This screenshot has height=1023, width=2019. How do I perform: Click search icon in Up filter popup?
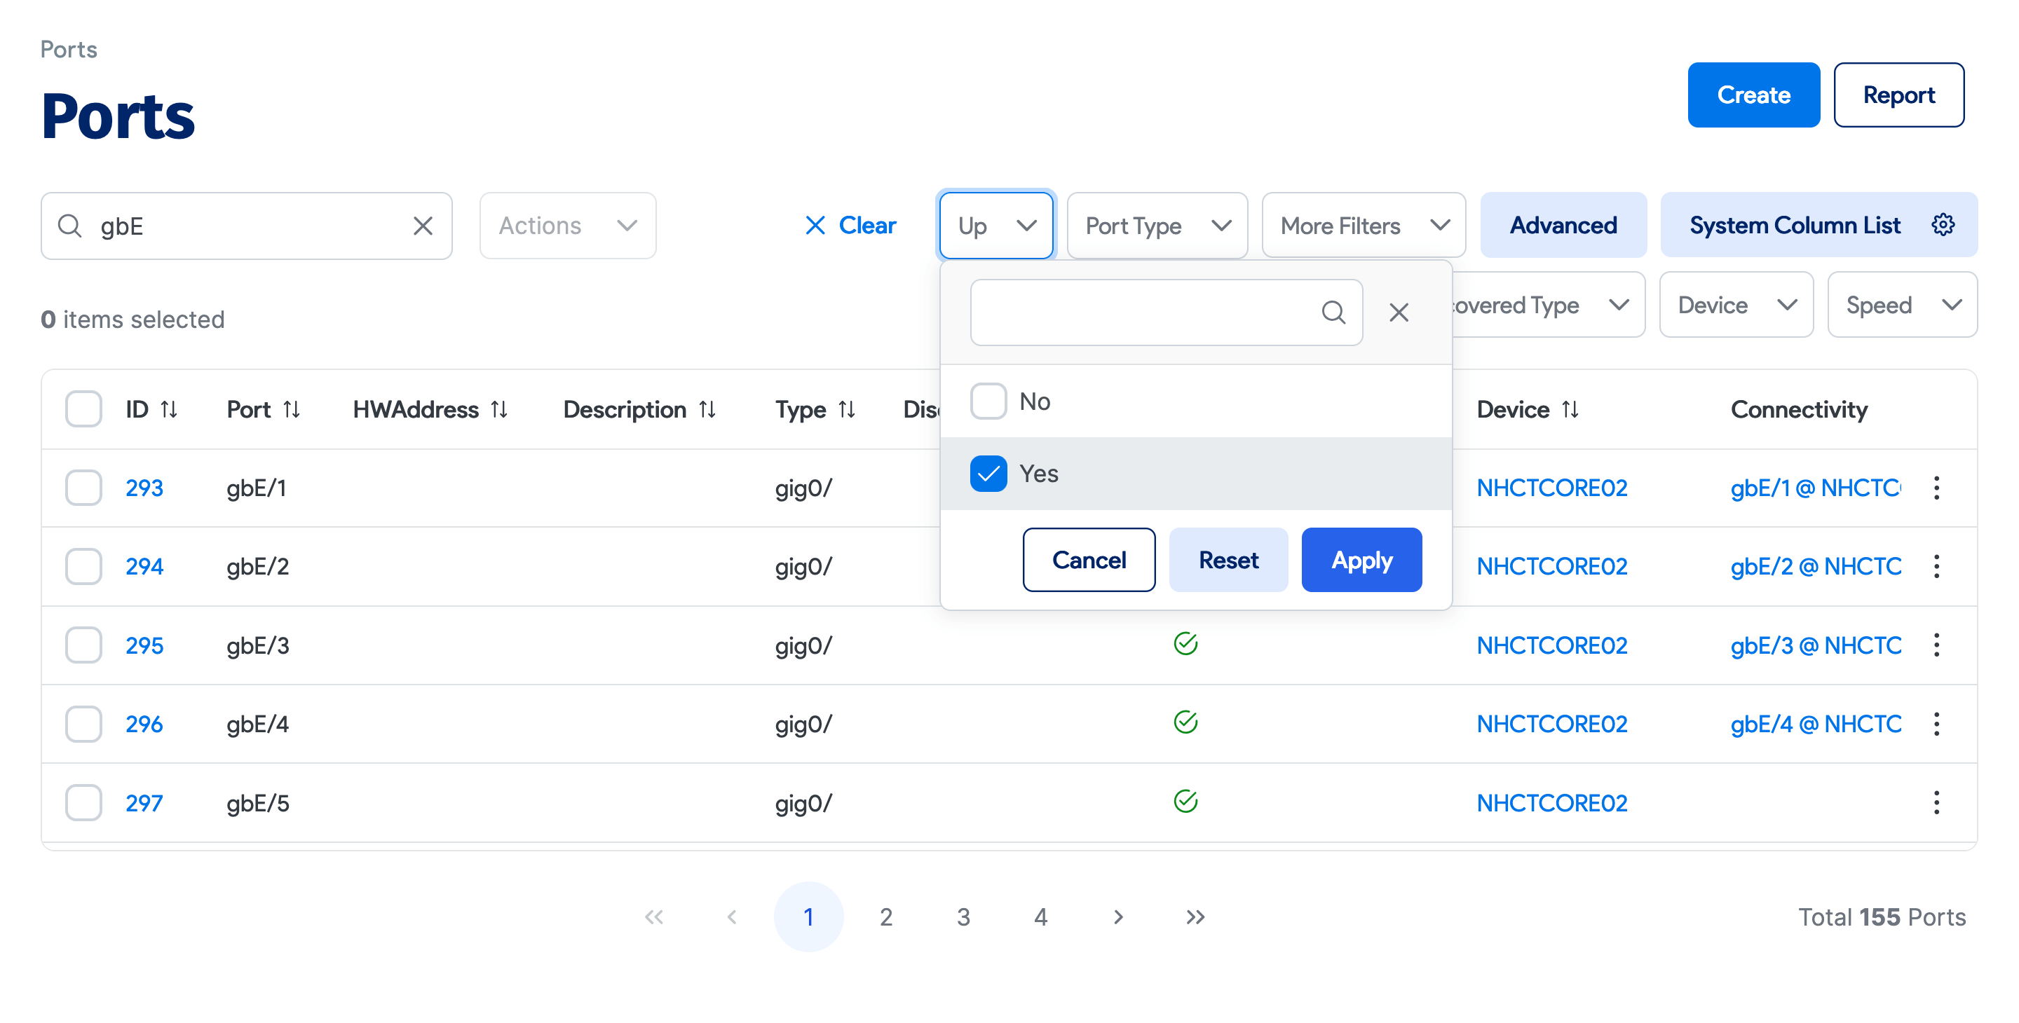tap(1333, 313)
